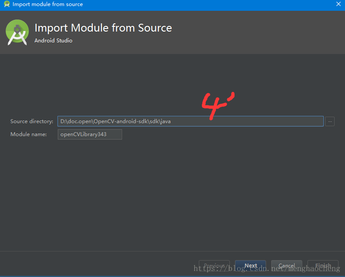Click the Android Studio title bar icon
The image size is (345, 277).
[7, 4]
